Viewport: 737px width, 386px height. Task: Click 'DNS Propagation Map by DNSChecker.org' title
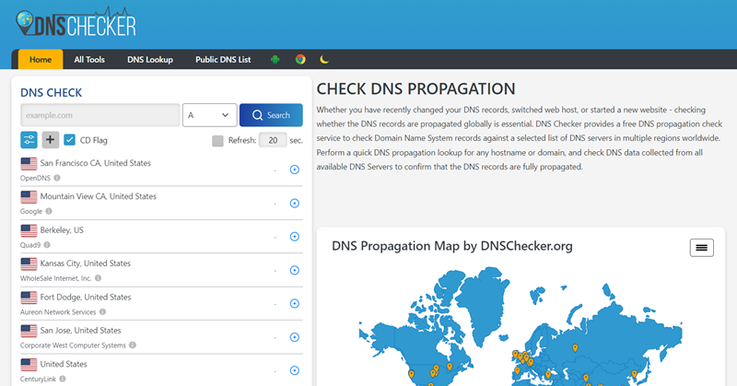pyautogui.click(x=452, y=246)
